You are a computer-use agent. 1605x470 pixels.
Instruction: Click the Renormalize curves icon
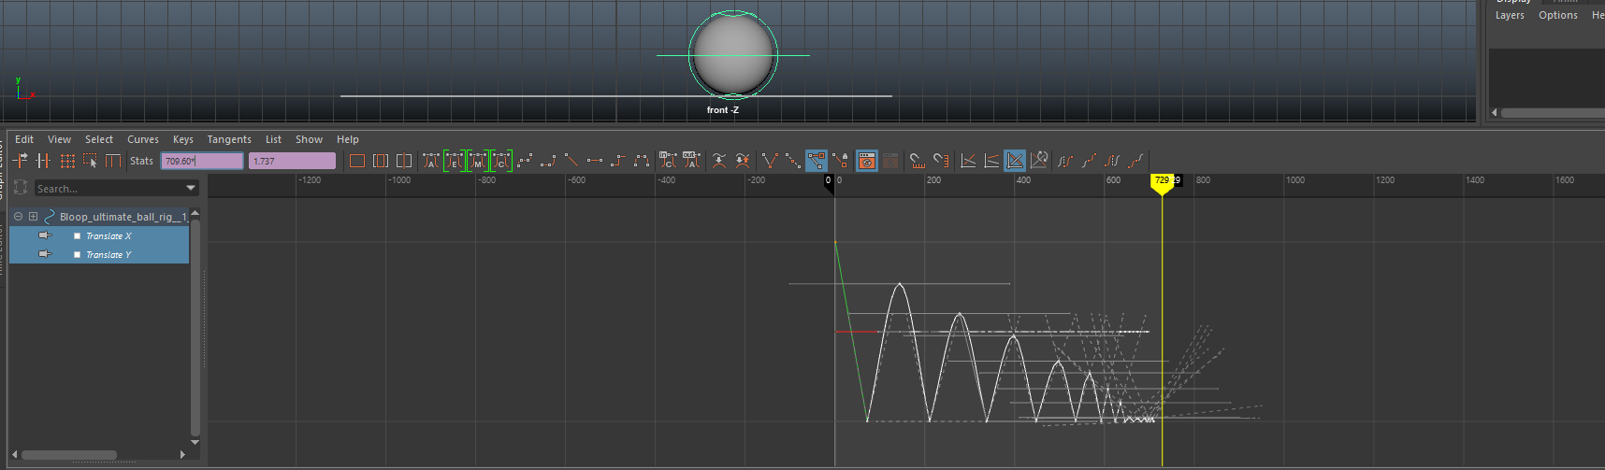coord(1038,161)
